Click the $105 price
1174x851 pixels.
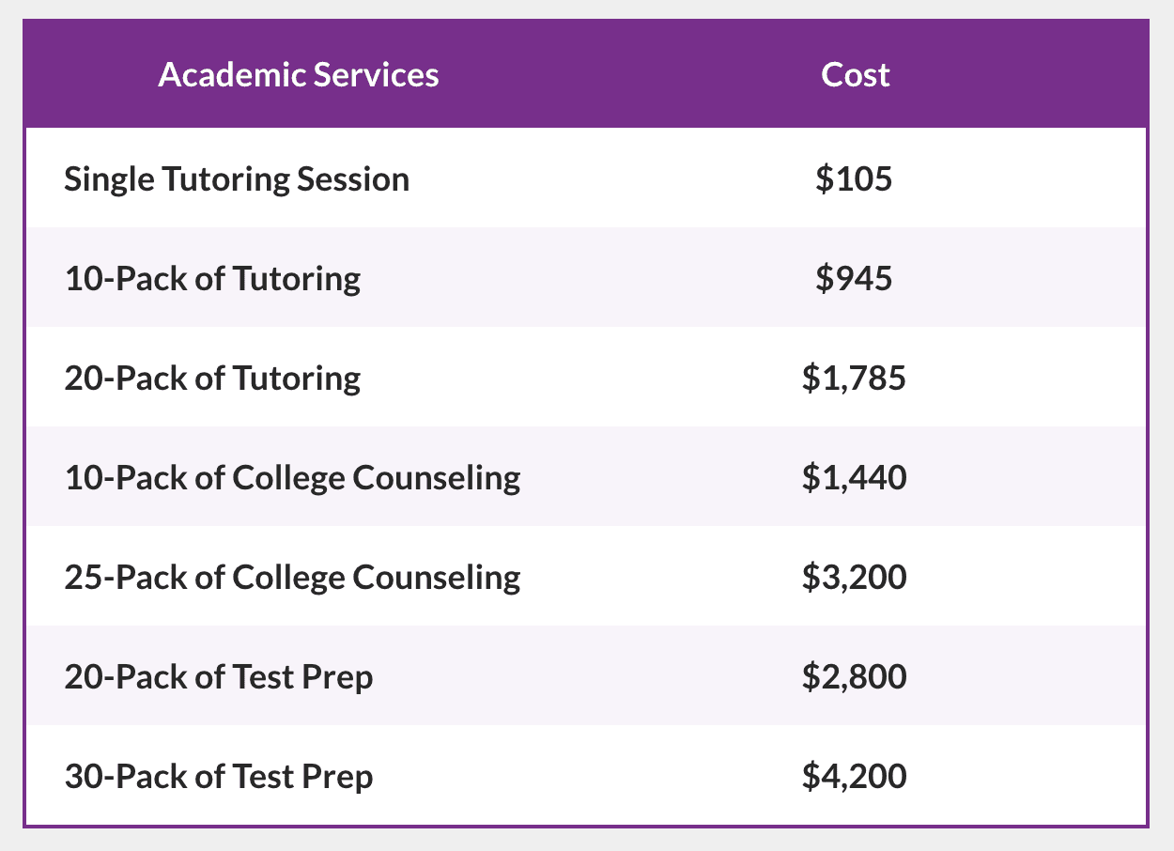(854, 178)
